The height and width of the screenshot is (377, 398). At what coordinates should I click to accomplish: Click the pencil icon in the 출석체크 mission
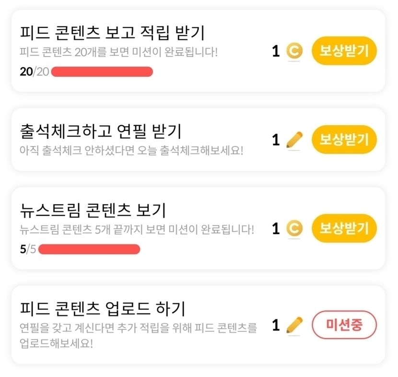coord(294,140)
